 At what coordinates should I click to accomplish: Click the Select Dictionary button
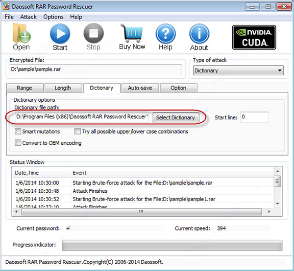click(x=176, y=117)
